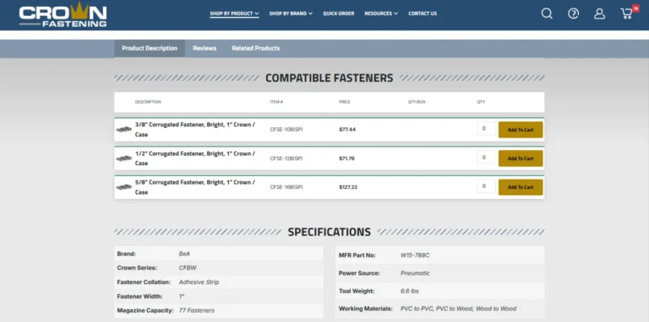This screenshot has width=649, height=322.
Task: Select the PVC to PVC working materials value
Action: click(458, 309)
